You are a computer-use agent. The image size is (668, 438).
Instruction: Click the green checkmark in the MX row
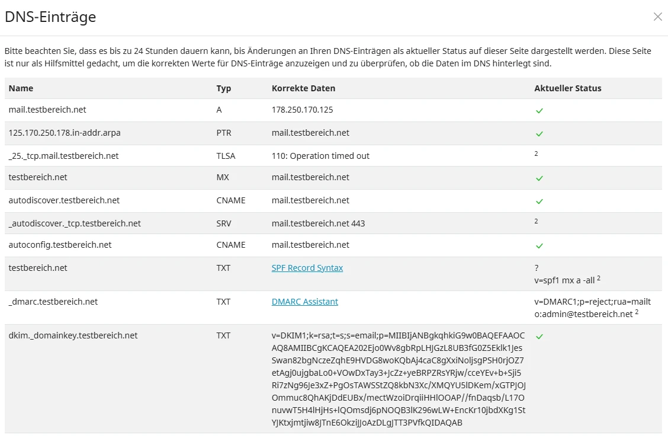point(539,178)
